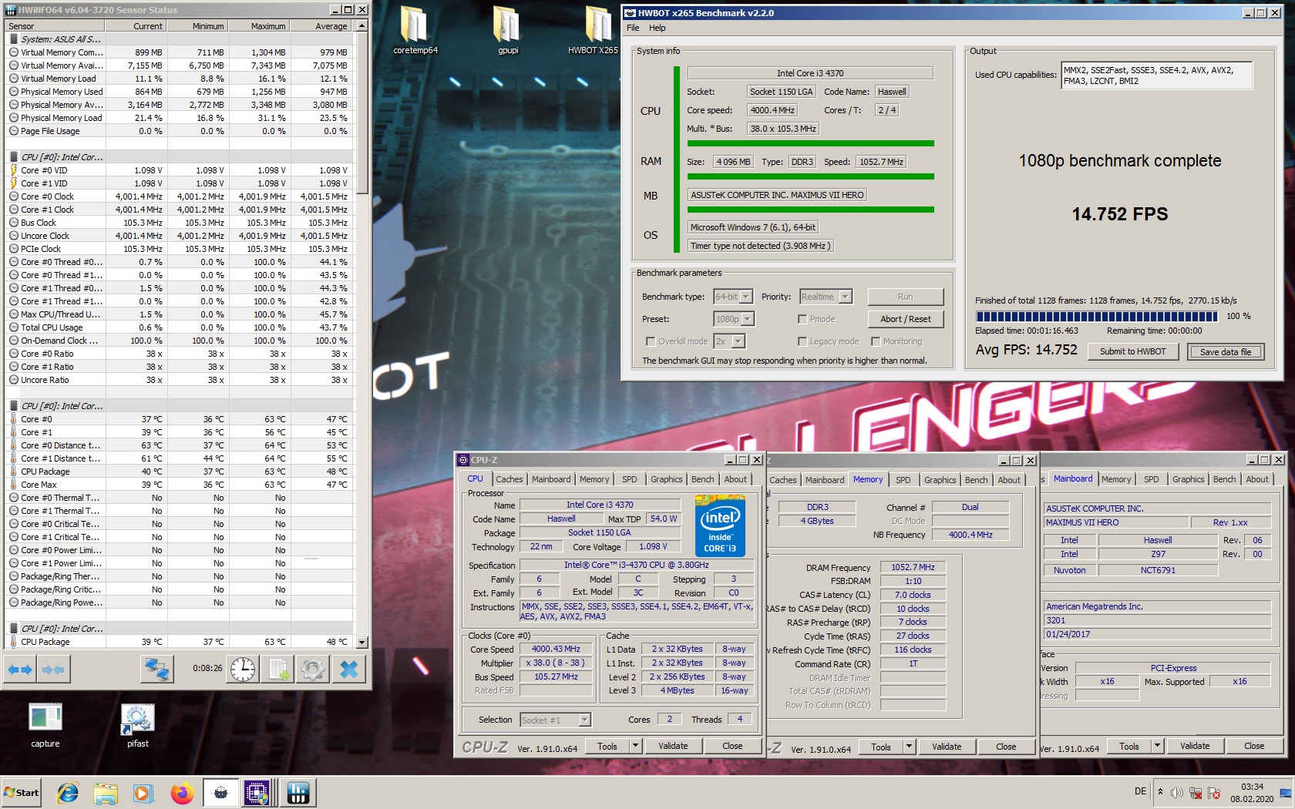Open Tools dropdown arrow in CPU-Z Mainboard window

[x=1158, y=746]
